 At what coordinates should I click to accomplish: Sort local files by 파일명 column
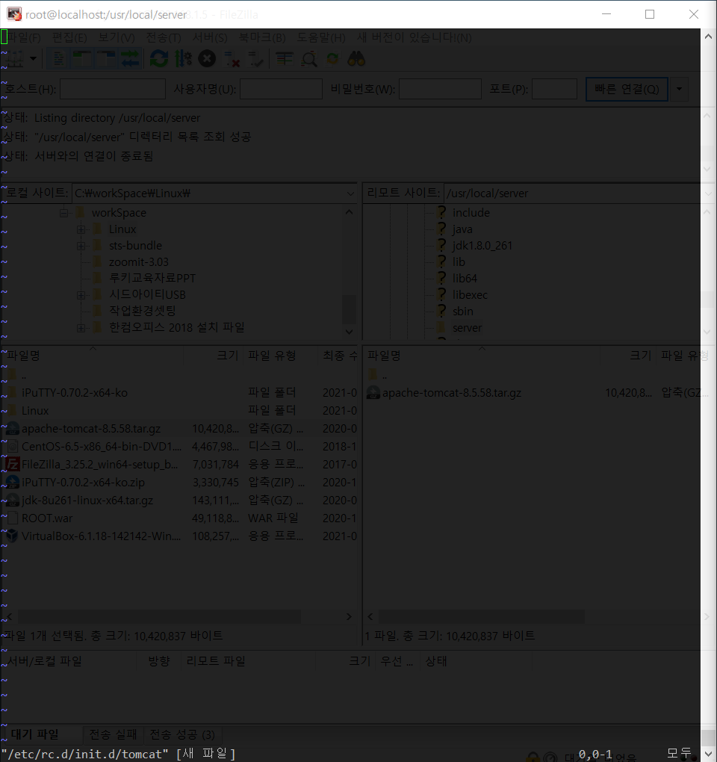tap(93, 356)
